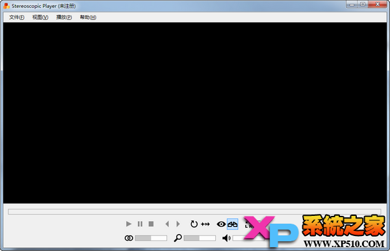Open the 播放(P) playback menu
This screenshot has height=251, width=390.
(64, 17)
